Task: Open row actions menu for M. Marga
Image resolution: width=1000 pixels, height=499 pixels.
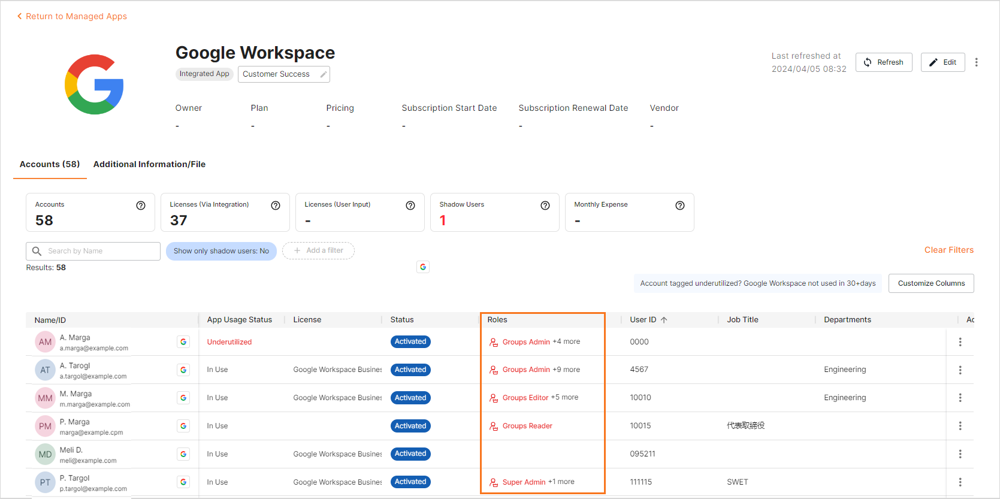Action: pos(960,398)
